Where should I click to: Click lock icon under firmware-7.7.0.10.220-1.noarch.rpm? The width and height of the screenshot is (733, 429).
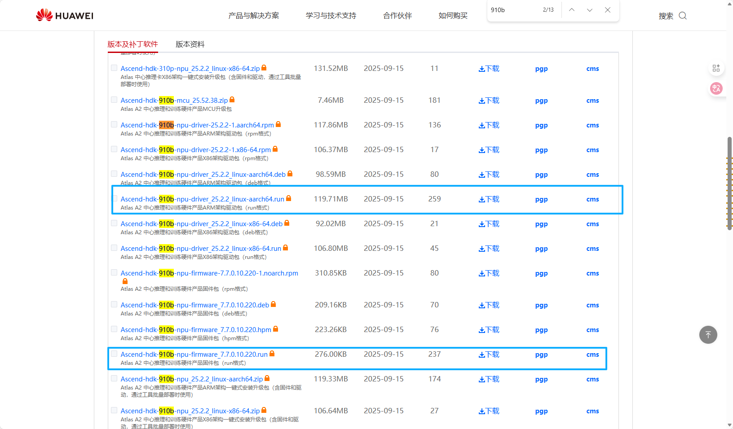(x=125, y=281)
